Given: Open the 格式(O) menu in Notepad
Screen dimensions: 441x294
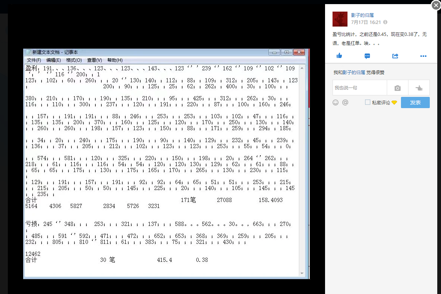Looking at the screenshot, I should 74,60.
